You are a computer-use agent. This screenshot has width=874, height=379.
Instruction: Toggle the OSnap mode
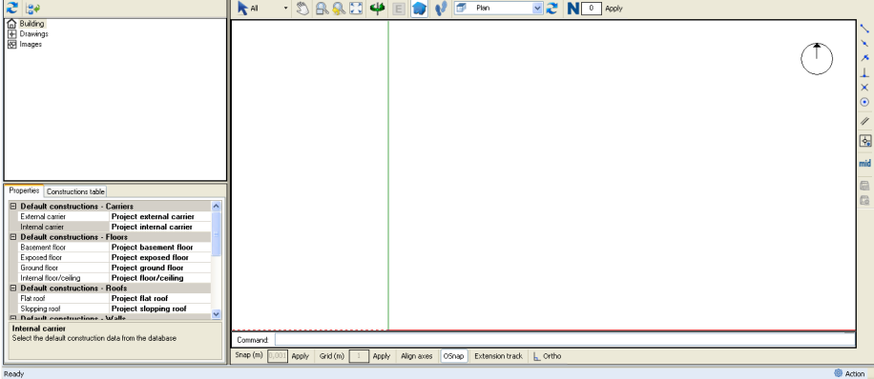(454, 356)
